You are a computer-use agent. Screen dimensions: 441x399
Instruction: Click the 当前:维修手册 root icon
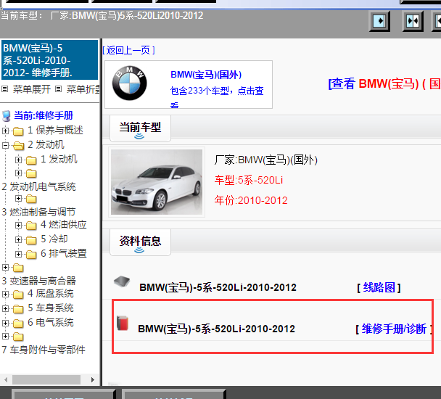point(7,116)
